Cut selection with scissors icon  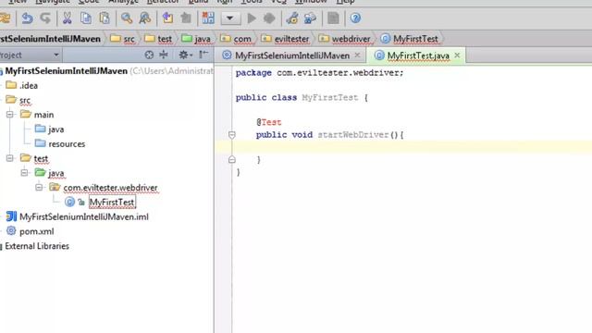pyautogui.click(x=68, y=18)
